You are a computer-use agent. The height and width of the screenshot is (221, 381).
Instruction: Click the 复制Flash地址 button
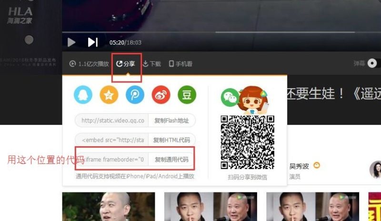[171, 121]
